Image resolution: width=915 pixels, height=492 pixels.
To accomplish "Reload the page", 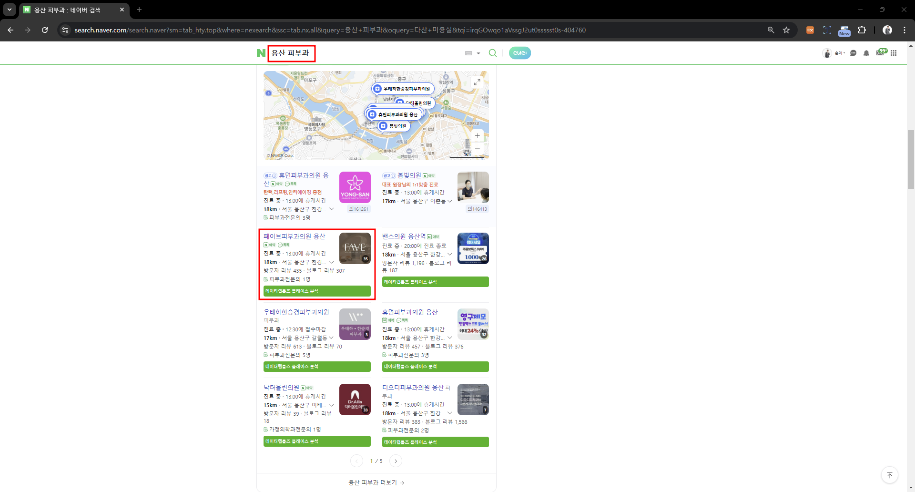I will 45,30.
